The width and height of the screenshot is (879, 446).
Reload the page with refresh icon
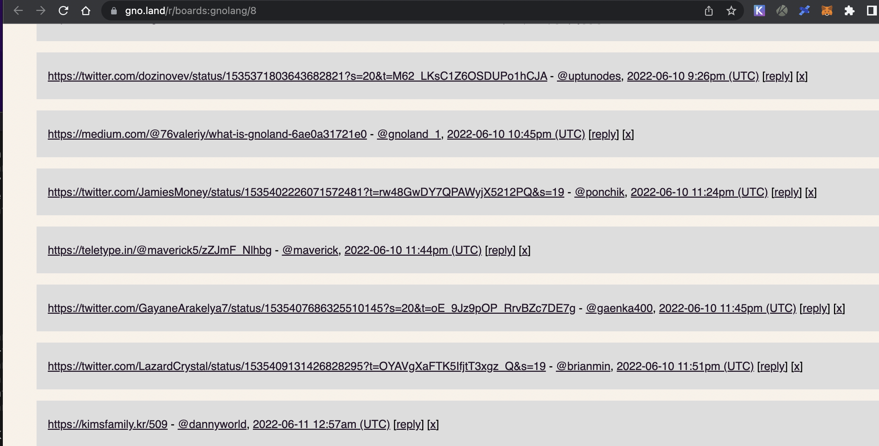[63, 11]
